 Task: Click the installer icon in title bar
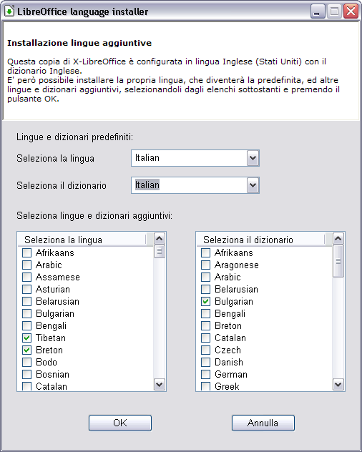point(9,11)
